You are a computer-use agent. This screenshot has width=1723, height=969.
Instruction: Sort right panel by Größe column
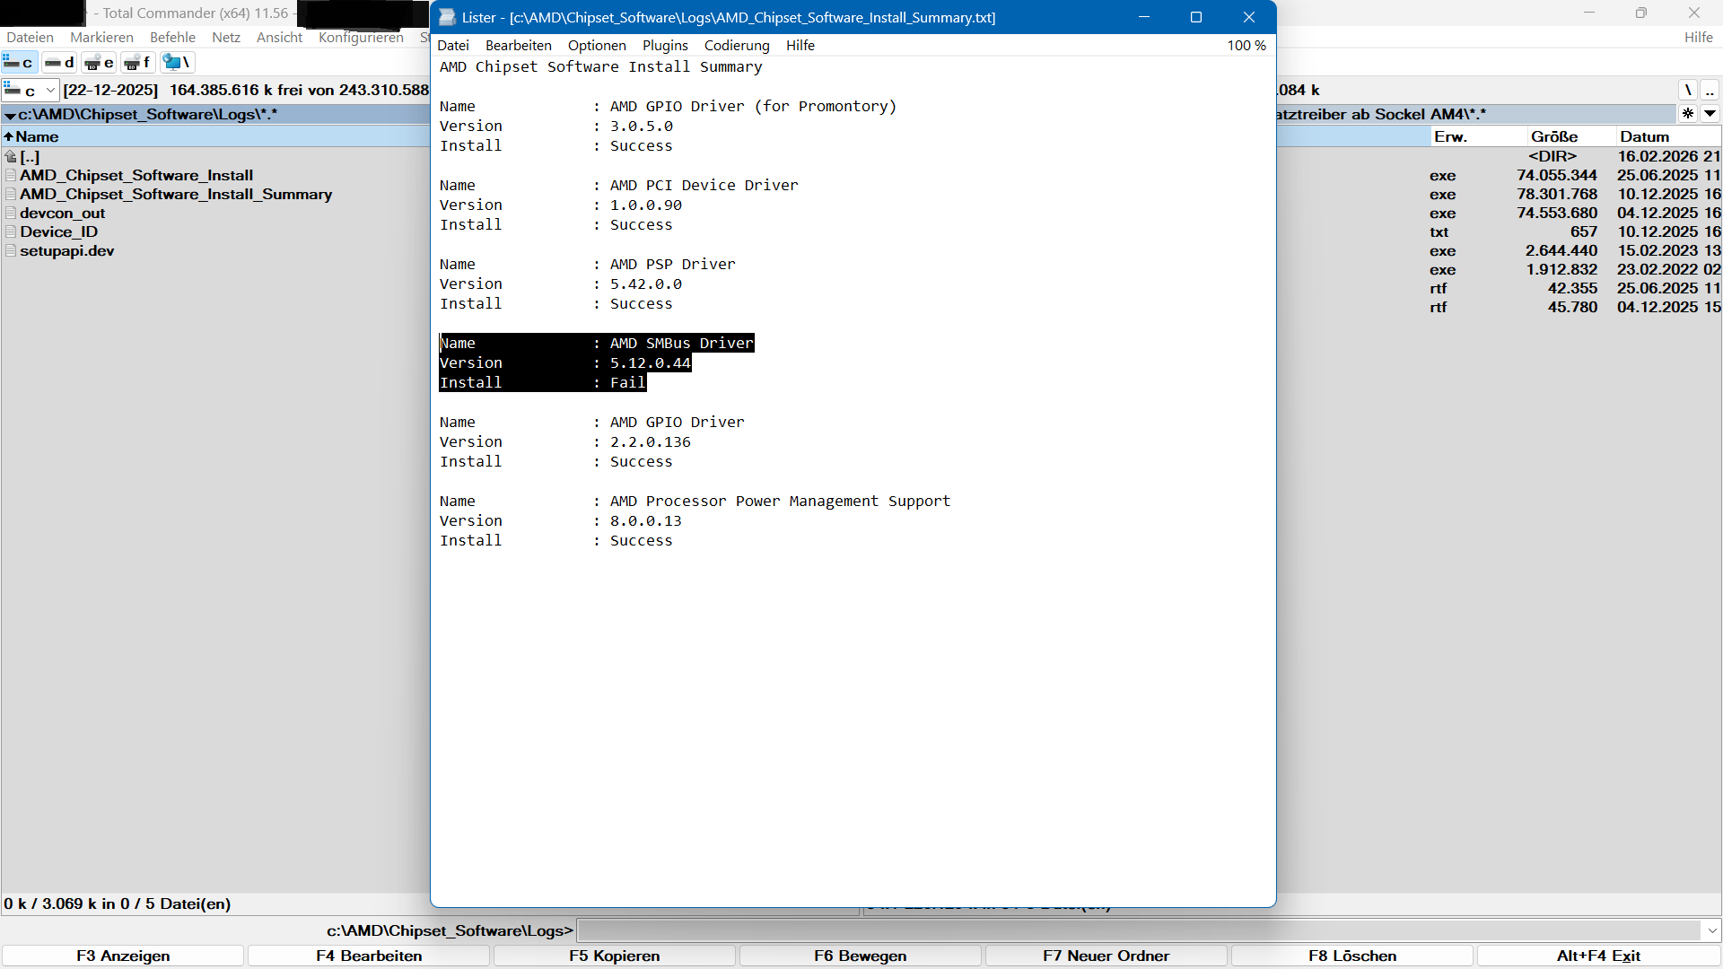point(1553,137)
